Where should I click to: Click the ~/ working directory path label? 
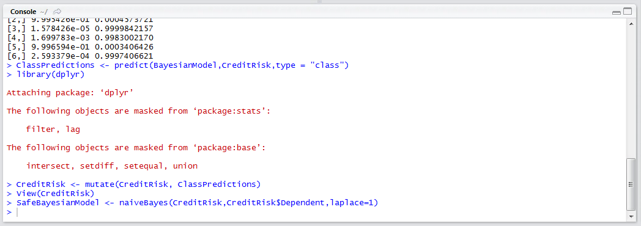[44, 12]
